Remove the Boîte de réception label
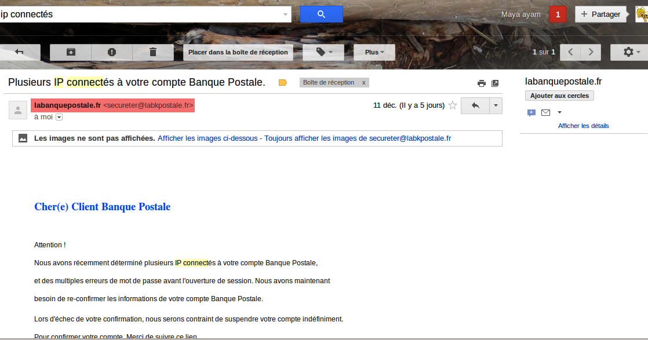The width and height of the screenshot is (648, 340). pyautogui.click(x=363, y=83)
